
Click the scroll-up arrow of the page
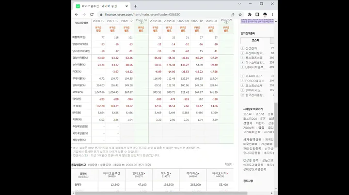click(276, 21)
